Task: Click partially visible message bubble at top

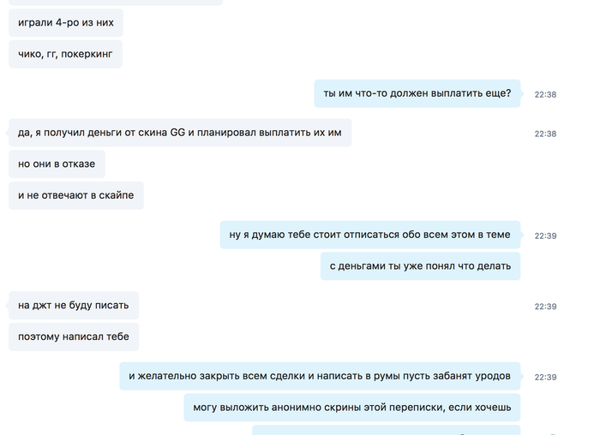Action: tap(116, 3)
